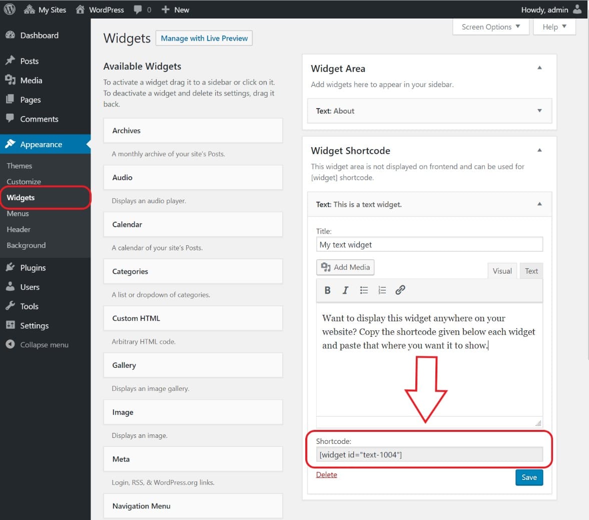589x520 pixels.
Task: Switch to the Text editor tab
Action: click(x=531, y=271)
